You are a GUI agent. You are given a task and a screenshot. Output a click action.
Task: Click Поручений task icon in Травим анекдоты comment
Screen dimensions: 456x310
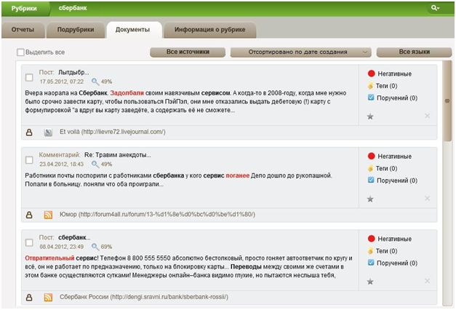[371, 180]
